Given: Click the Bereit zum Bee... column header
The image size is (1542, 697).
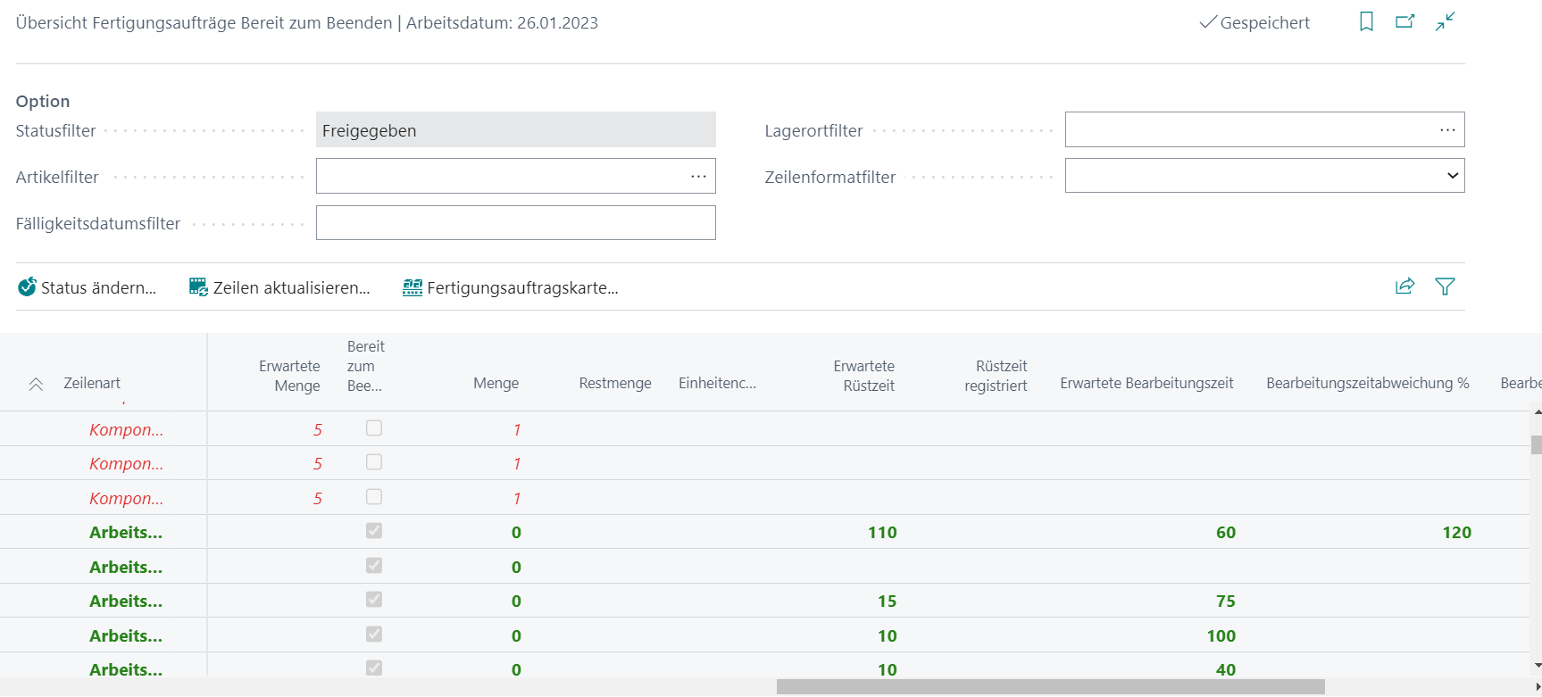Looking at the screenshot, I should [366, 366].
